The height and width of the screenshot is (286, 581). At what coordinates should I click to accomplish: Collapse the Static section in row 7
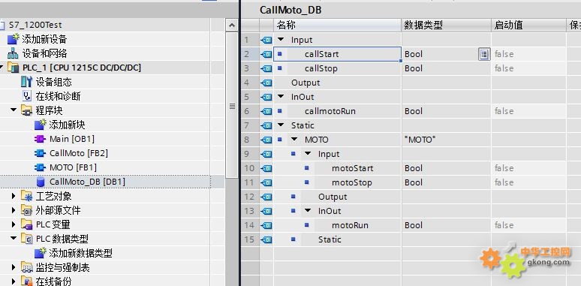tap(281, 125)
